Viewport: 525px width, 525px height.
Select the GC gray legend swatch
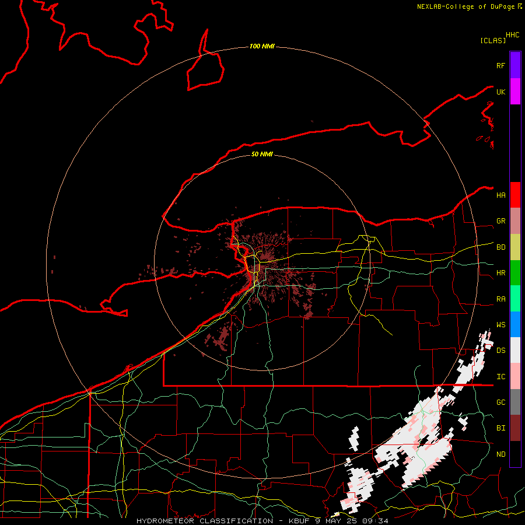pyautogui.click(x=515, y=402)
